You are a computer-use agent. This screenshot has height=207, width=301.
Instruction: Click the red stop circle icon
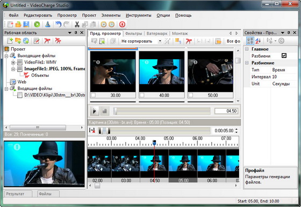pos(122,24)
